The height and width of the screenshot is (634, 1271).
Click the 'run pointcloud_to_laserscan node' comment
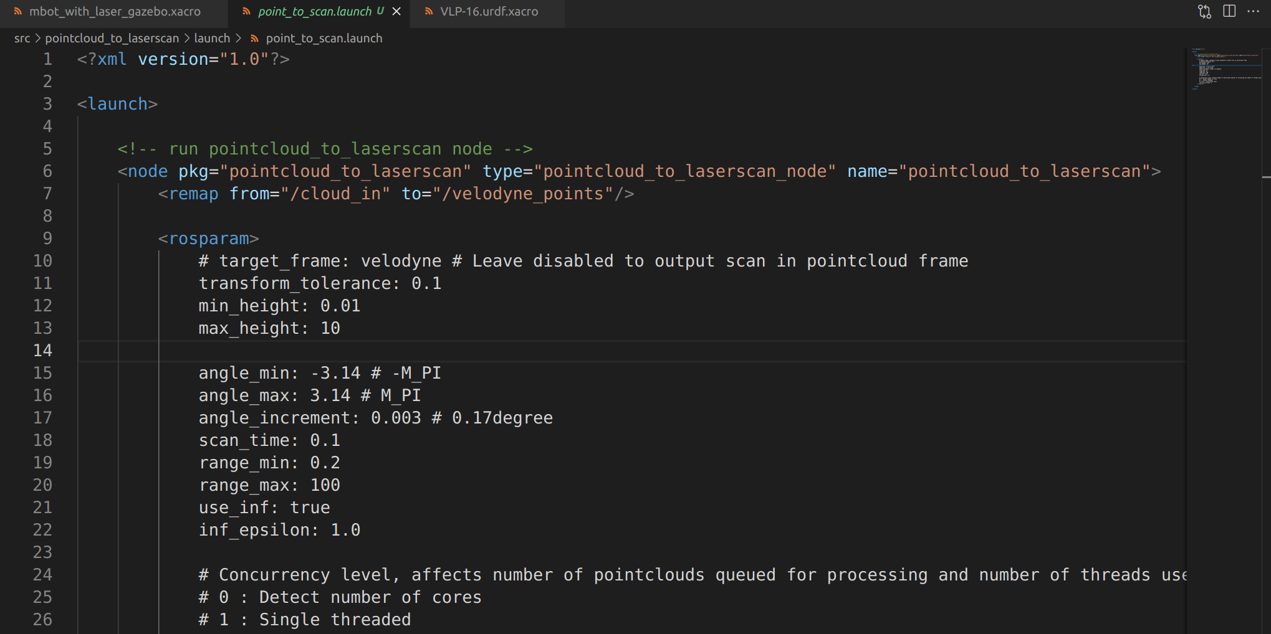pyautogui.click(x=325, y=149)
